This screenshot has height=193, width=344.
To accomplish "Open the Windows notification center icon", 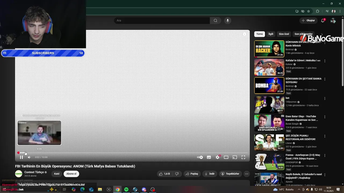I will click(x=338, y=190).
